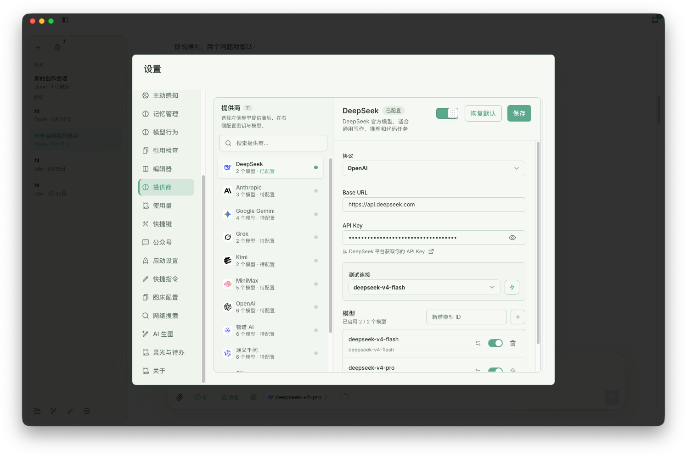The width and height of the screenshot is (686, 456).
Task: Click top-right window panel icon
Action: point(655,20)
